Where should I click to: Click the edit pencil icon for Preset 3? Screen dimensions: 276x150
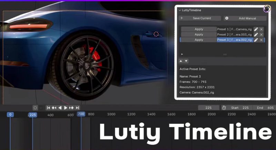256,40
